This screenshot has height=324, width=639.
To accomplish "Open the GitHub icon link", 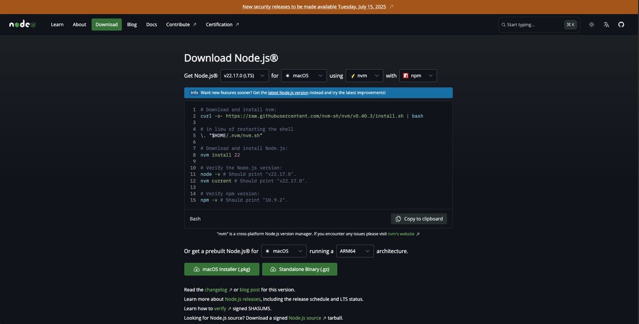I will pyautogui.click(x=621, y=25).
